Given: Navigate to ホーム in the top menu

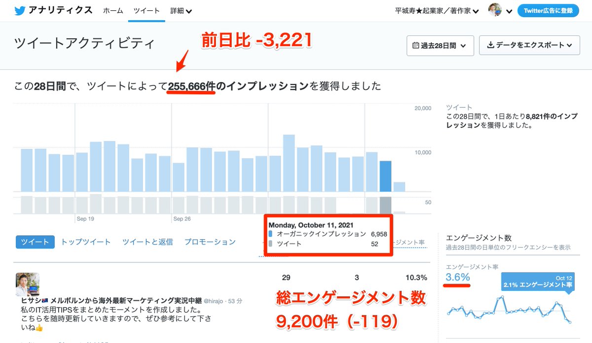Looking at the screenshot, I should (113, 9).
